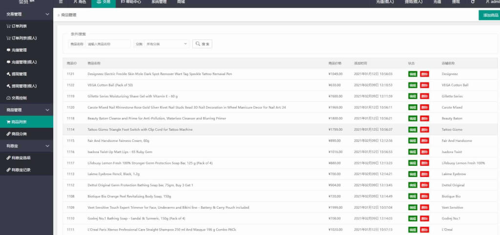500x235 pixels.
Task: Open the 分类 所有分类 dropdown
Action: [167, 44]
